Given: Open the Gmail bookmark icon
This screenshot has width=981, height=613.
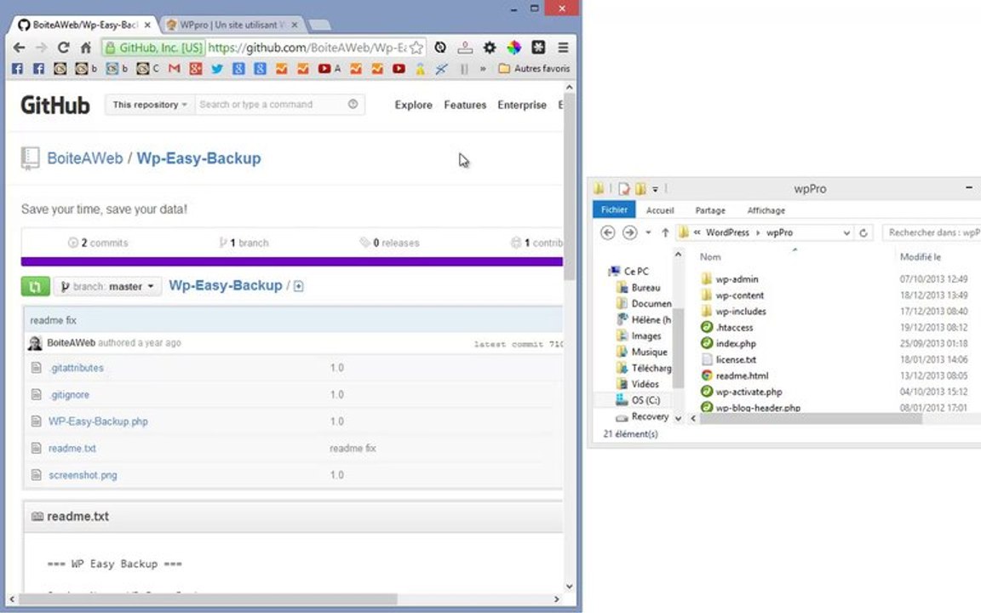Looking at the screenshot, I should point(174,68).
